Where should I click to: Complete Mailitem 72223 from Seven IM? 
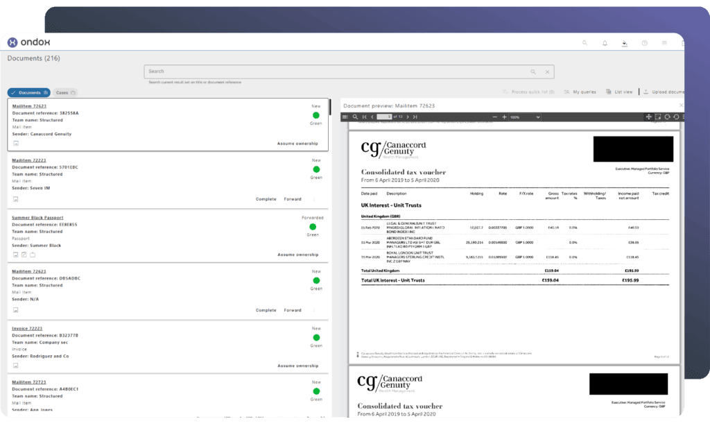266,199
